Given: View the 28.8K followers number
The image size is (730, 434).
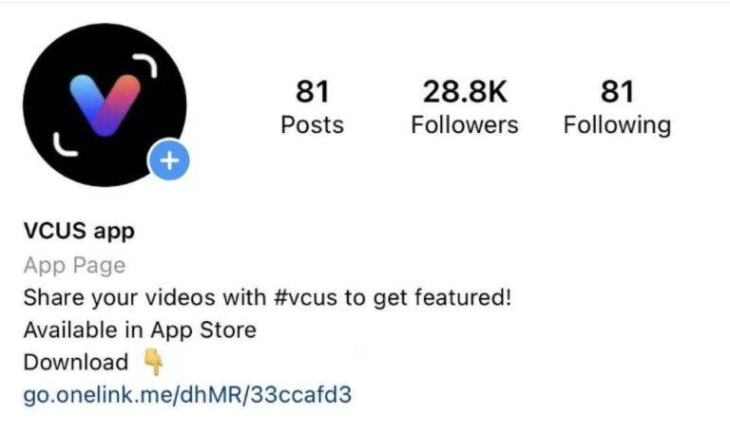Looking at the screenshot, I should (x=465, y=91).
